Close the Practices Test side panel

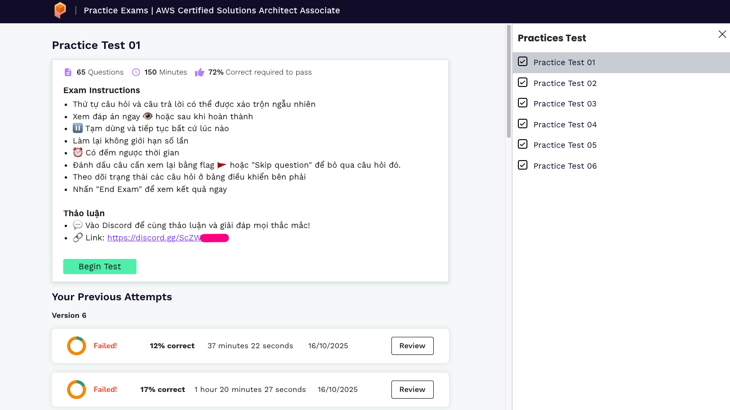[x=722, y=34]
